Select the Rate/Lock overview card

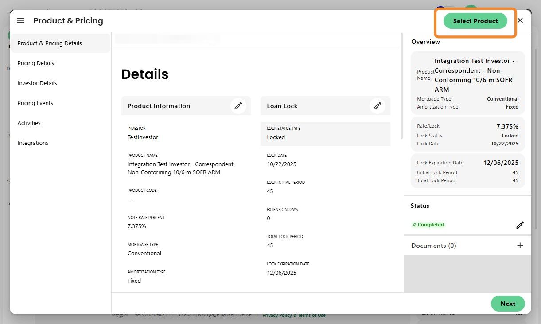(x=467, y=134)
